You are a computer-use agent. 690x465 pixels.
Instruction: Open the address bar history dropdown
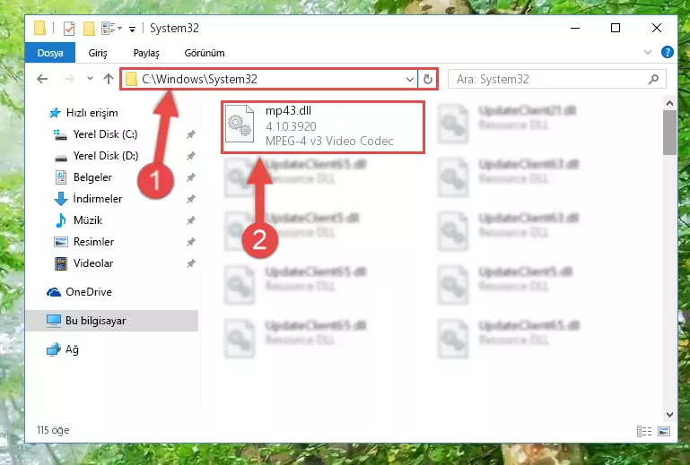[410, 79]
